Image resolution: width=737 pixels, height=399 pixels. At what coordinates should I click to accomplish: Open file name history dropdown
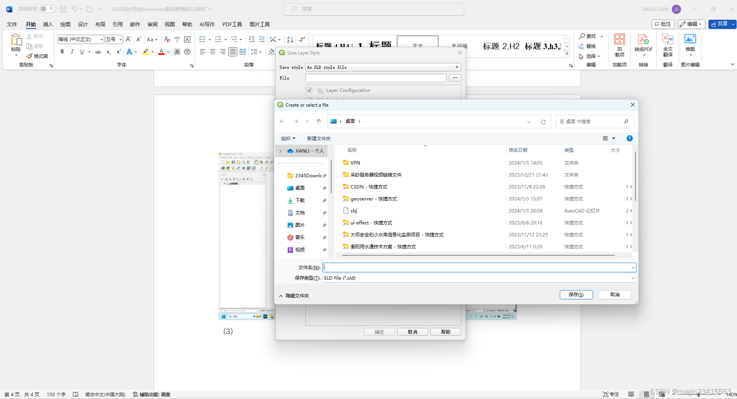coord(633,267)
